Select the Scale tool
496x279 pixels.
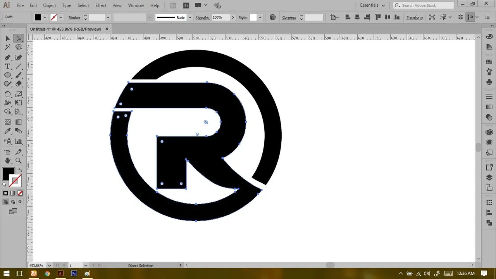click(18, 94)
